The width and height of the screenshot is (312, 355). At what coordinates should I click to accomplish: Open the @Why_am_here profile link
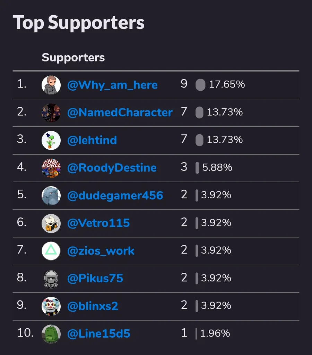click(x=112, y=85)
